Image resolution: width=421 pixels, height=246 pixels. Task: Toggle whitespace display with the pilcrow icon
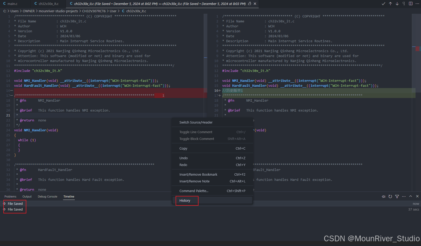pos(404,4)
